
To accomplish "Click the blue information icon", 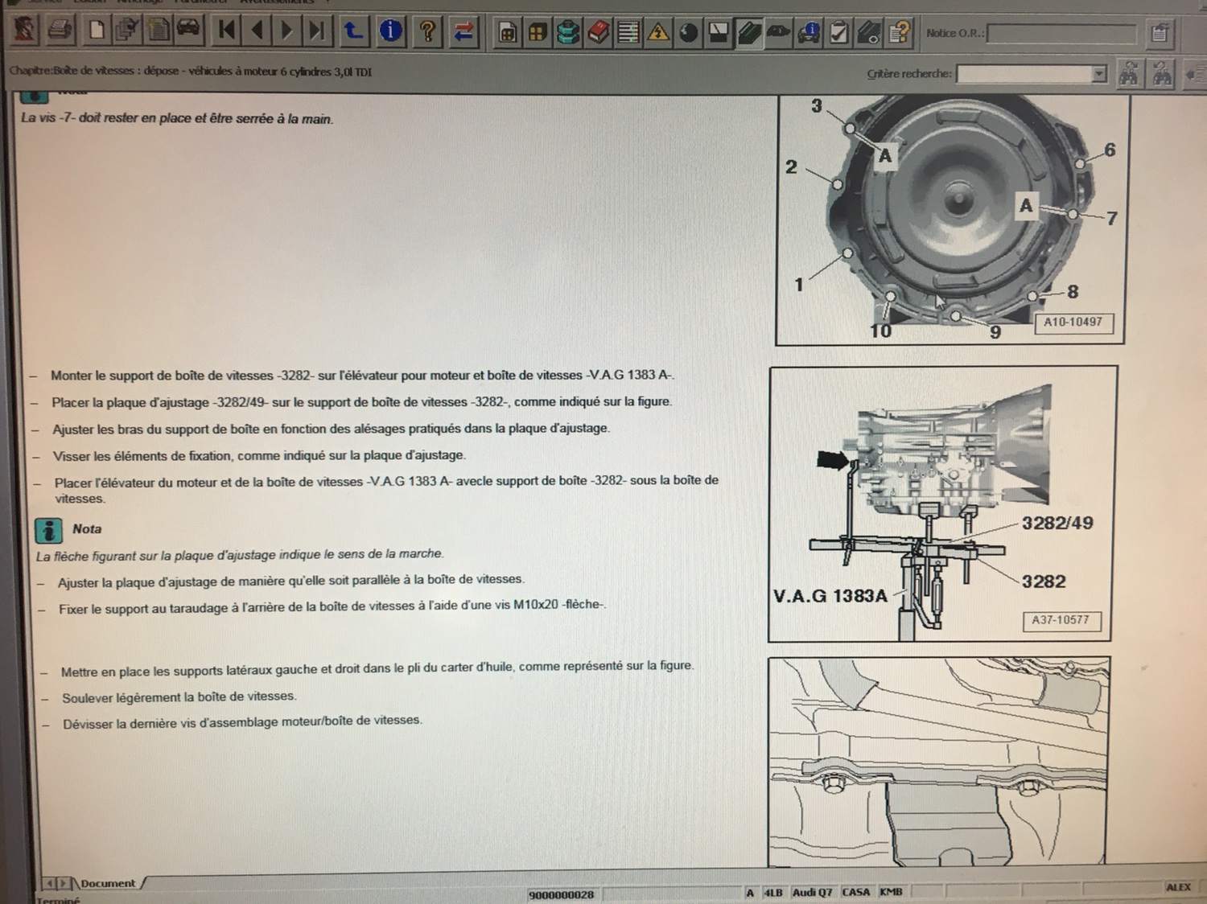I will pos(391,31).
